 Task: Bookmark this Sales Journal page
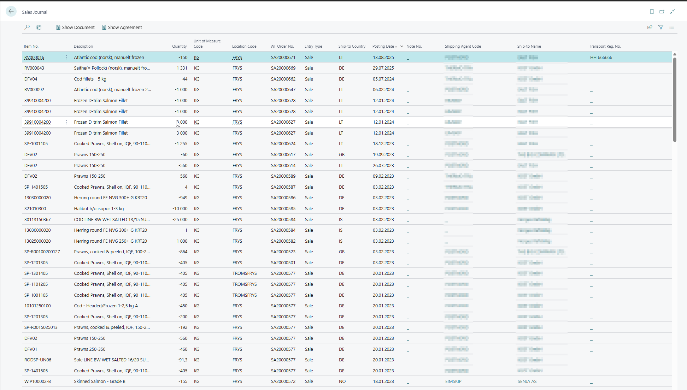652,12
